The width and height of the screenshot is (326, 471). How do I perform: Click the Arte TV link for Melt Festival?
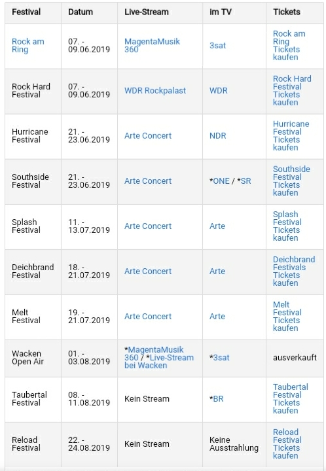(217, 317)
